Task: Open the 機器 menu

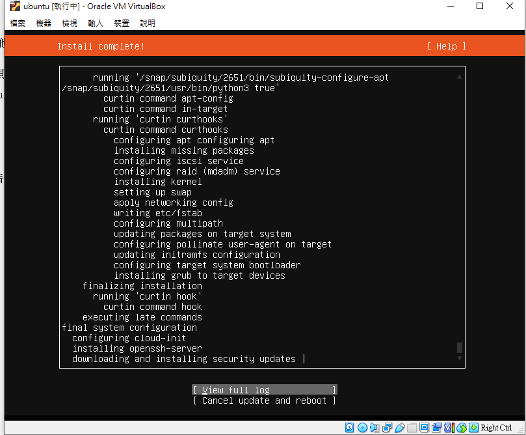Action: 44,23
